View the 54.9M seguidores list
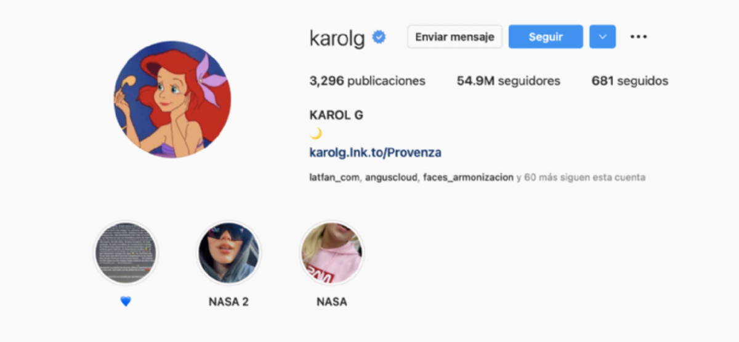This screenshot has height=342, width=739. (x=509, y=81)
